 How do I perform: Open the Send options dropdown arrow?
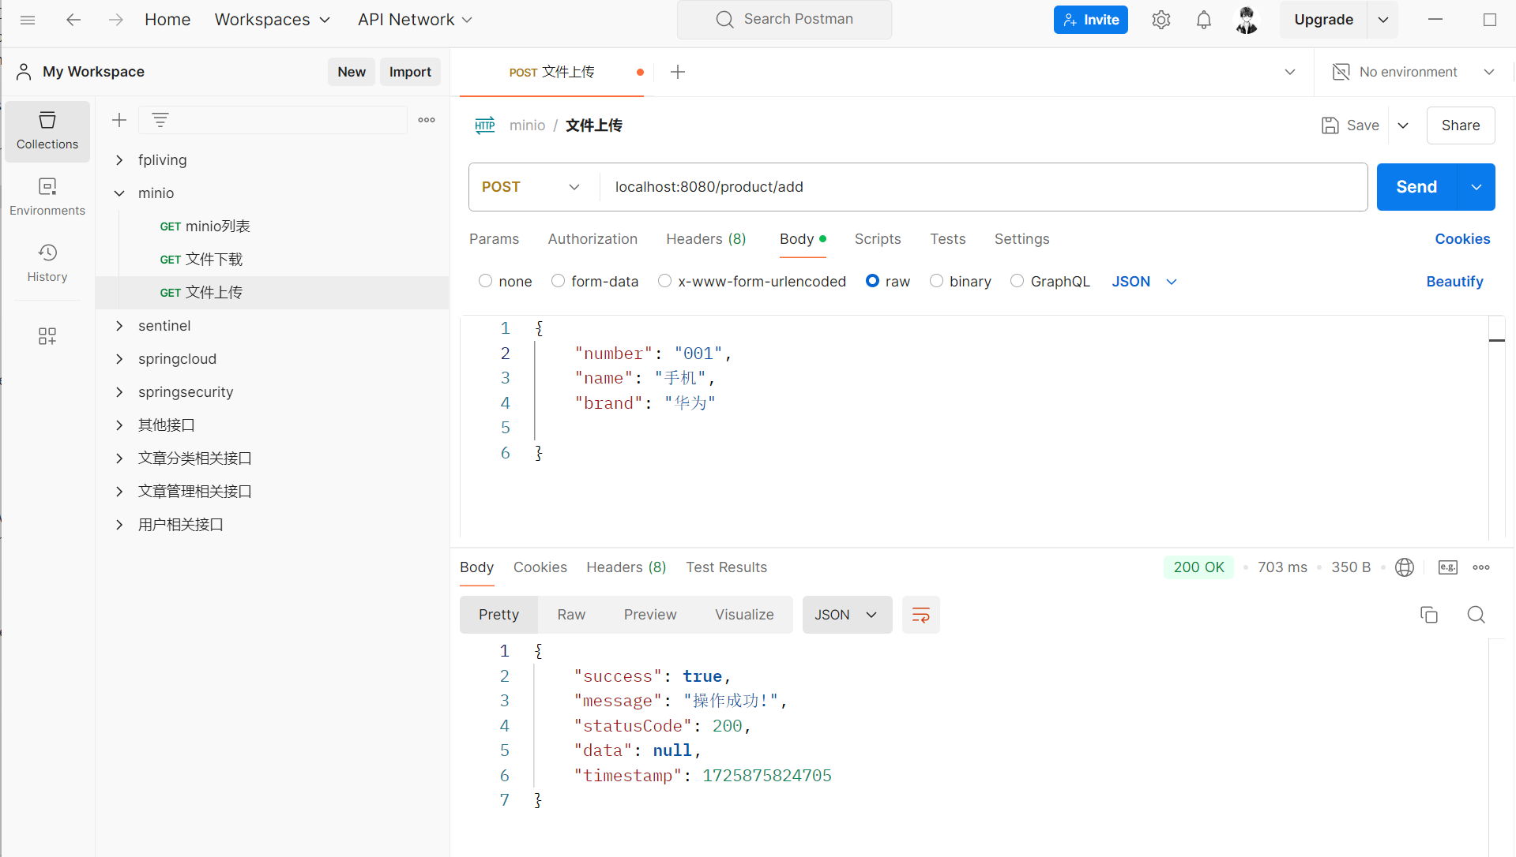tap(1477, 187)
